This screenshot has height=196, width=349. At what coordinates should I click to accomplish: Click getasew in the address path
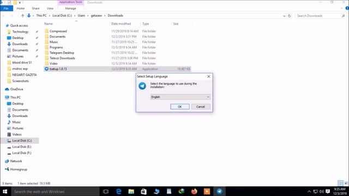click(x=97, y=16)
